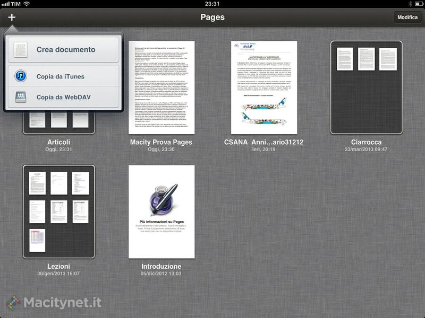This screenshot has width=425, height=318.
Task: Tap the Ciarrocca folder name
Action: tap(366, 142)
